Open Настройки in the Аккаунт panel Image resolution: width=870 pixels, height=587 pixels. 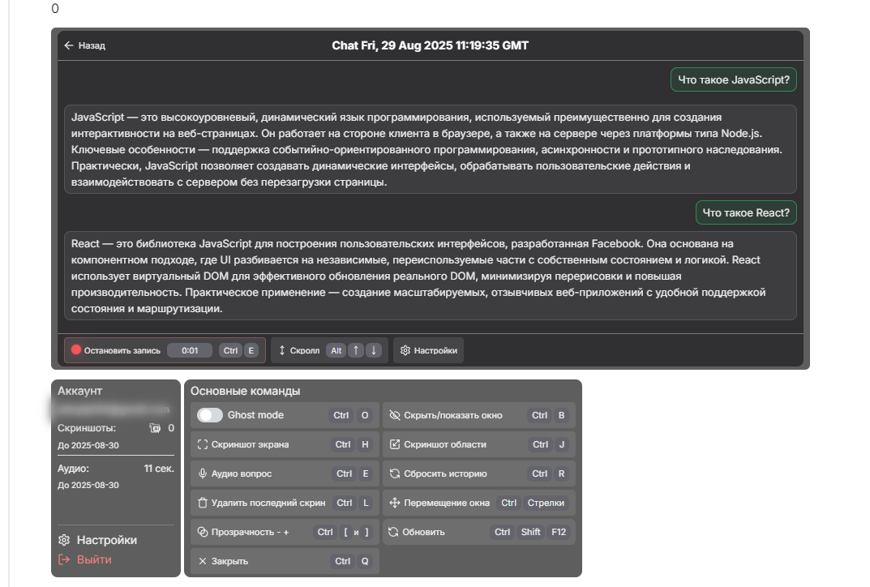tap(97, 540)
